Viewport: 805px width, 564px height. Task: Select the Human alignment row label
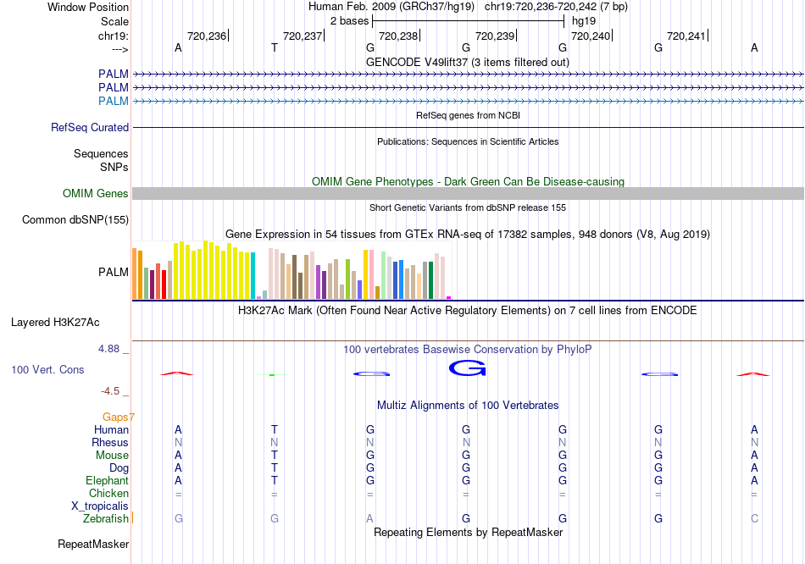[111, 429]
